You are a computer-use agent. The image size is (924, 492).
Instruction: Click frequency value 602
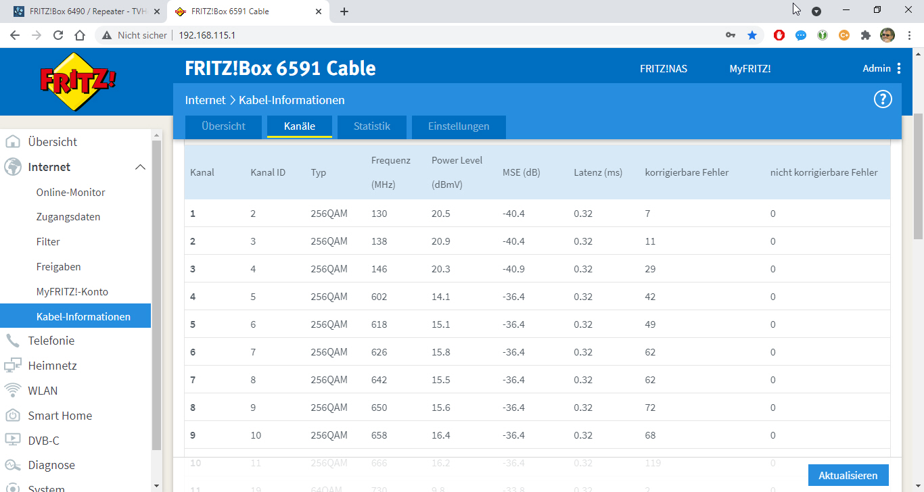click(379, 297)
